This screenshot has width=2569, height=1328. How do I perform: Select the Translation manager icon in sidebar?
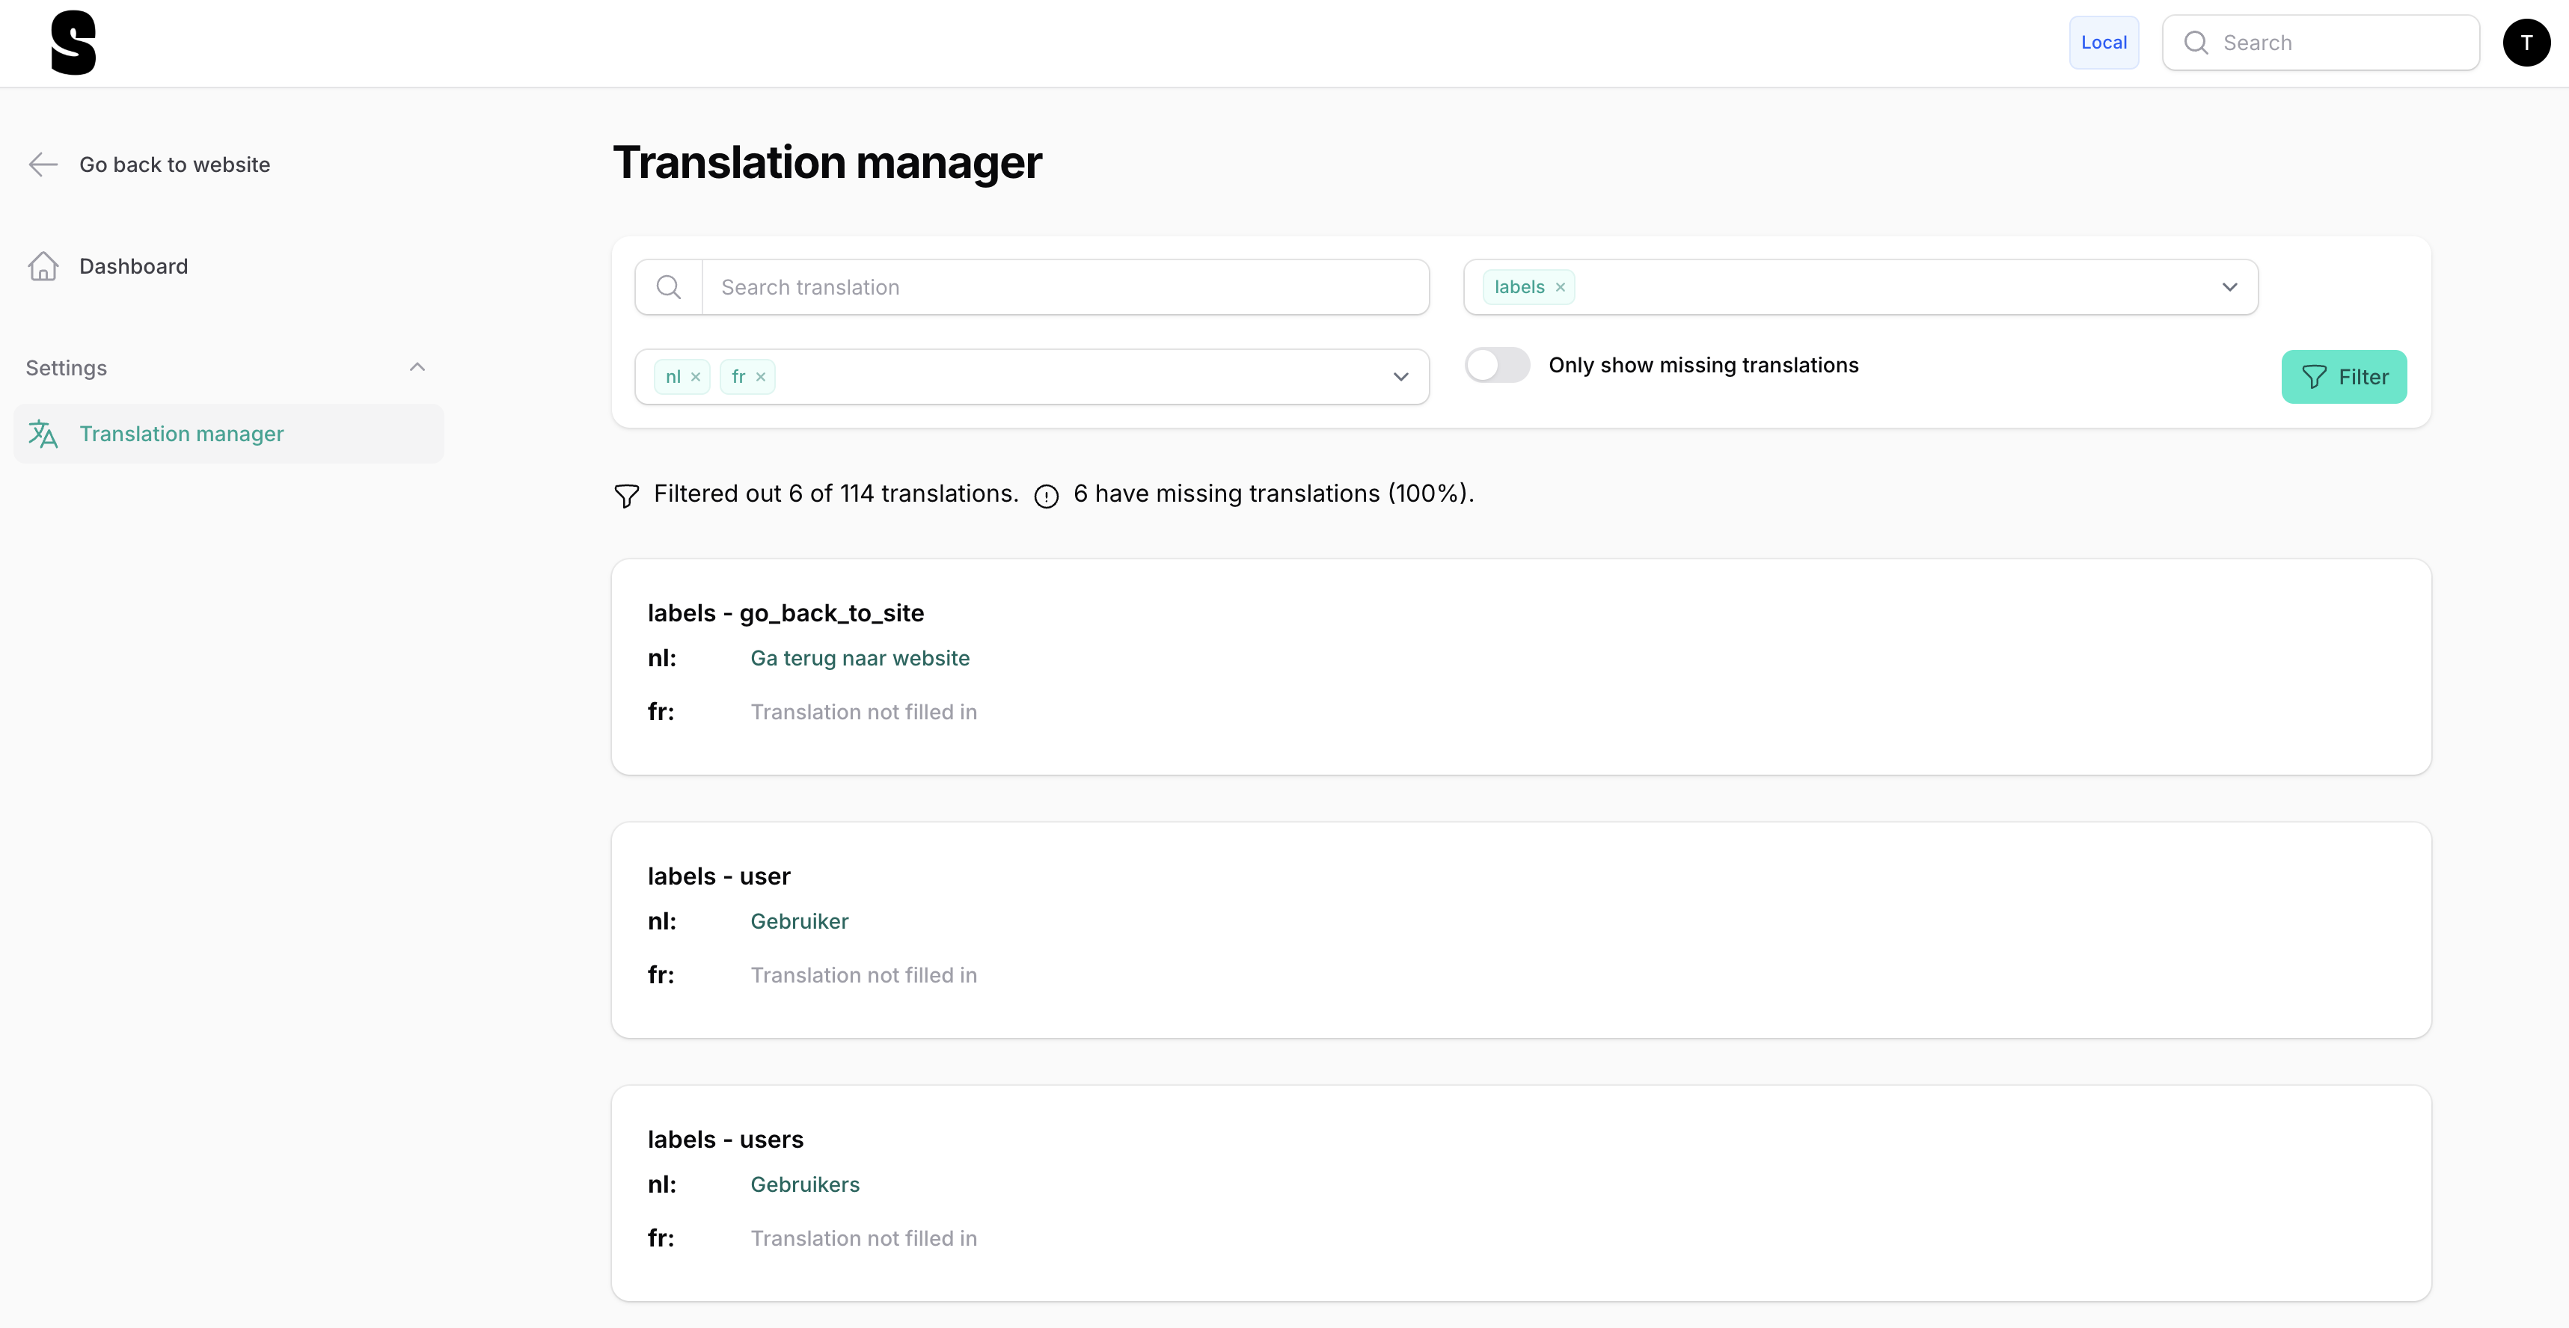(x=43, y=434)
